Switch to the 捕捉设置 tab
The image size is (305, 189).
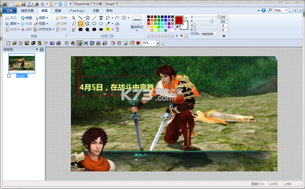click(27, 11)
